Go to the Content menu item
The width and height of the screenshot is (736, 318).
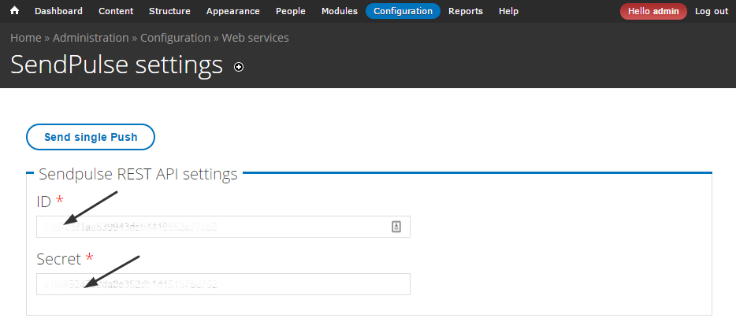pos(116,11)
